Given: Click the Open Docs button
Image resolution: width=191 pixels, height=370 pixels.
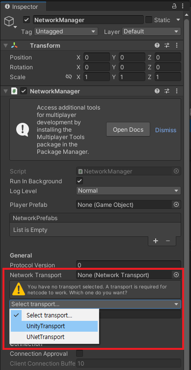Looking at the screenshot, I should click(128, 129).
